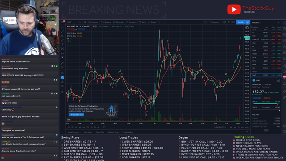Image resolution: width=286 pixels, height=161 pixels.
Task: Open the Unnamed layout dropdown
Action: point(215,22)
